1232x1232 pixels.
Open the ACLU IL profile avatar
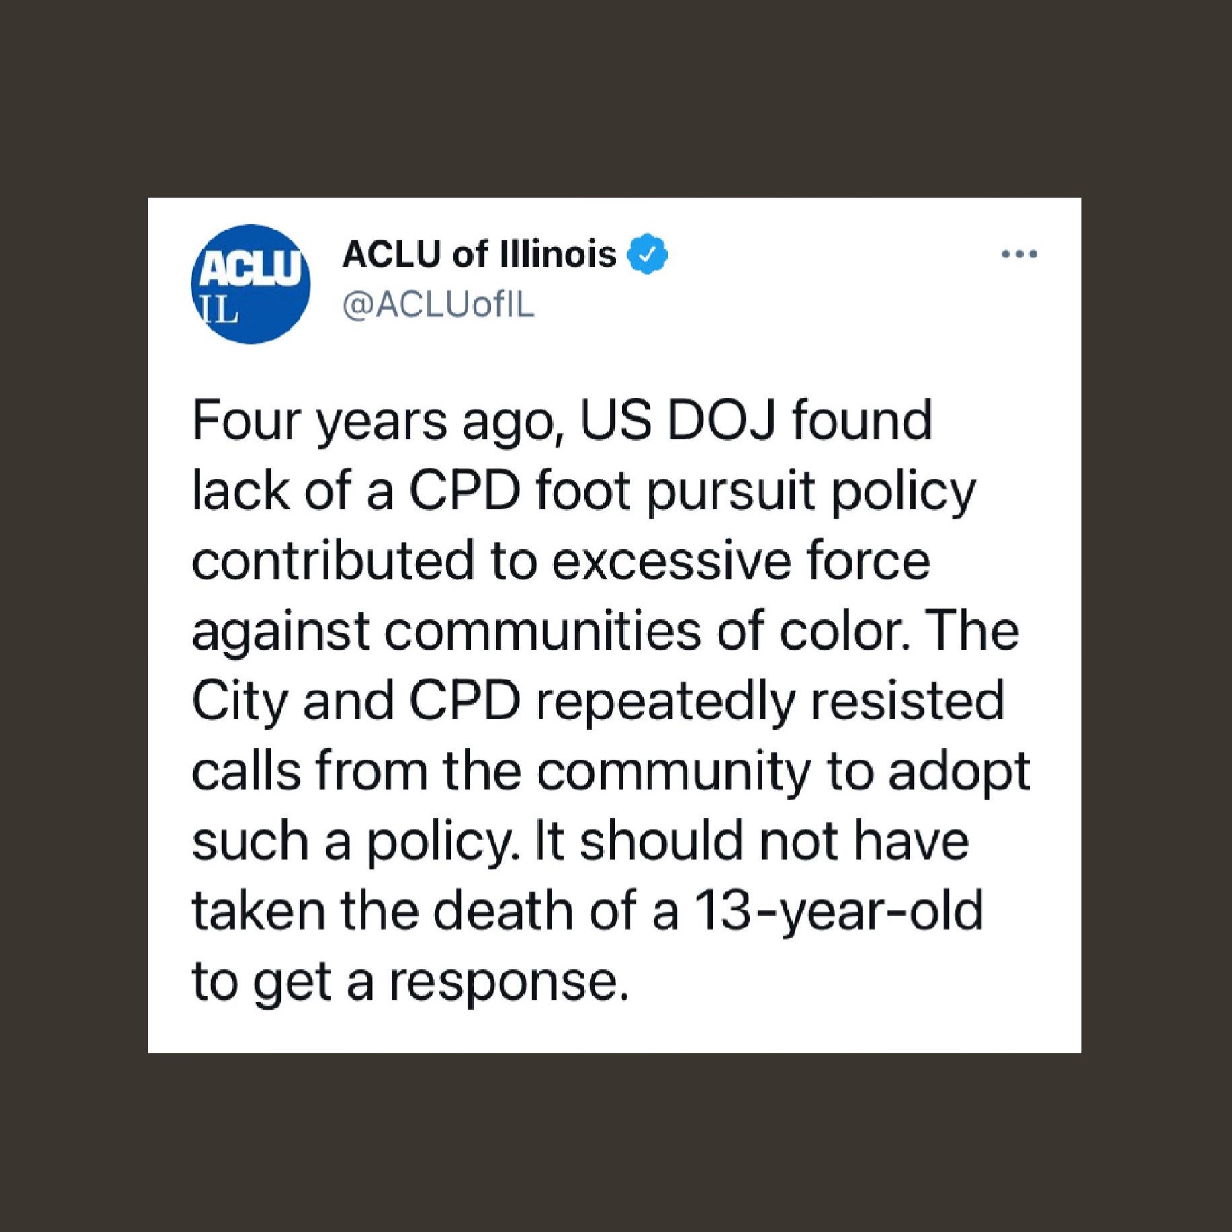tap(251, 284)
